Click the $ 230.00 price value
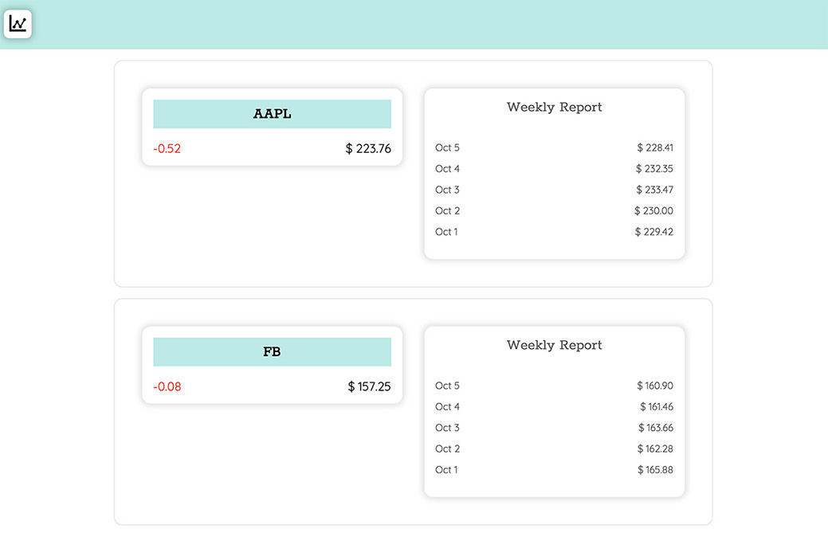This screenshot has height=533, width=828. 653,211
